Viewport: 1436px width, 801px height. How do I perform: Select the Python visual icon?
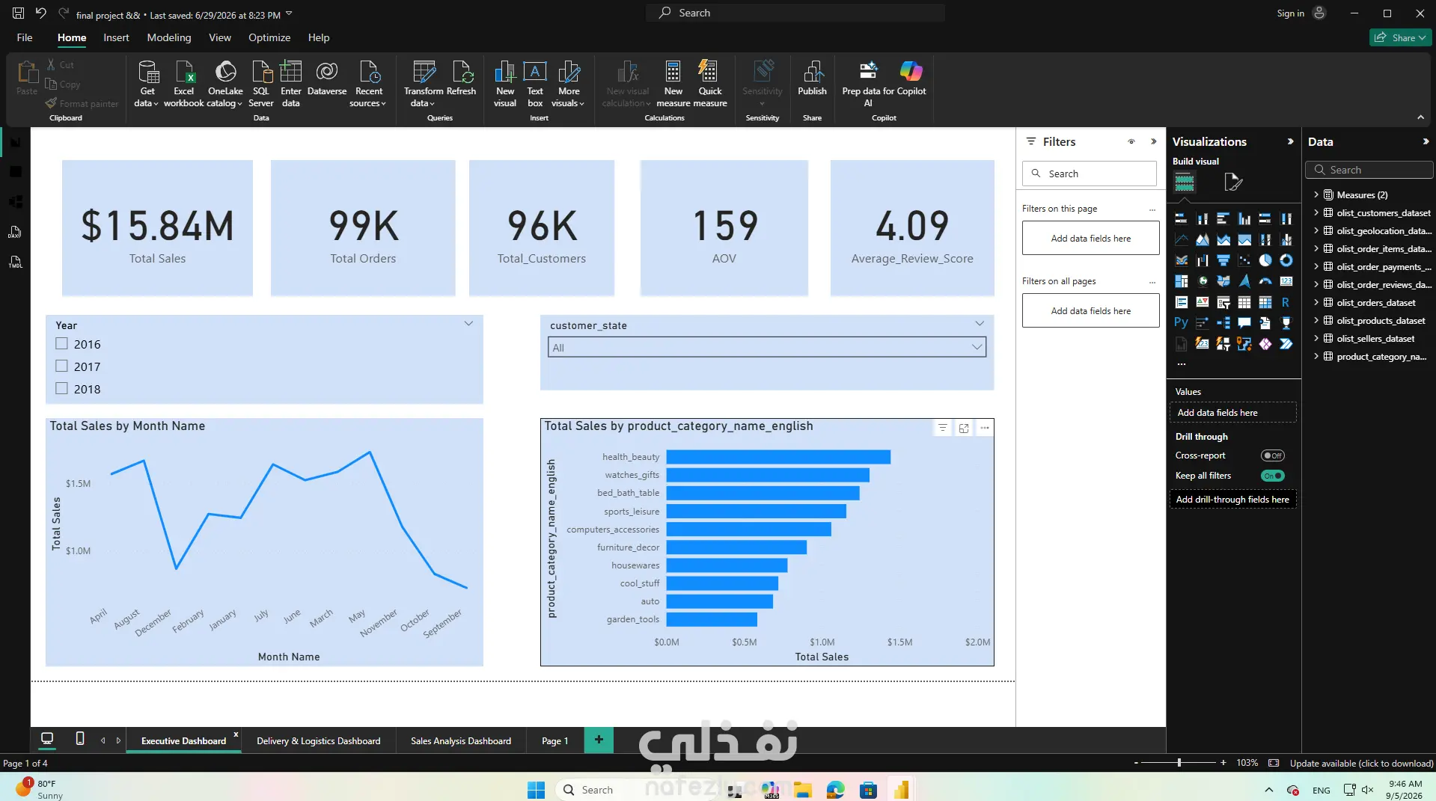[x=1181, y=322]
